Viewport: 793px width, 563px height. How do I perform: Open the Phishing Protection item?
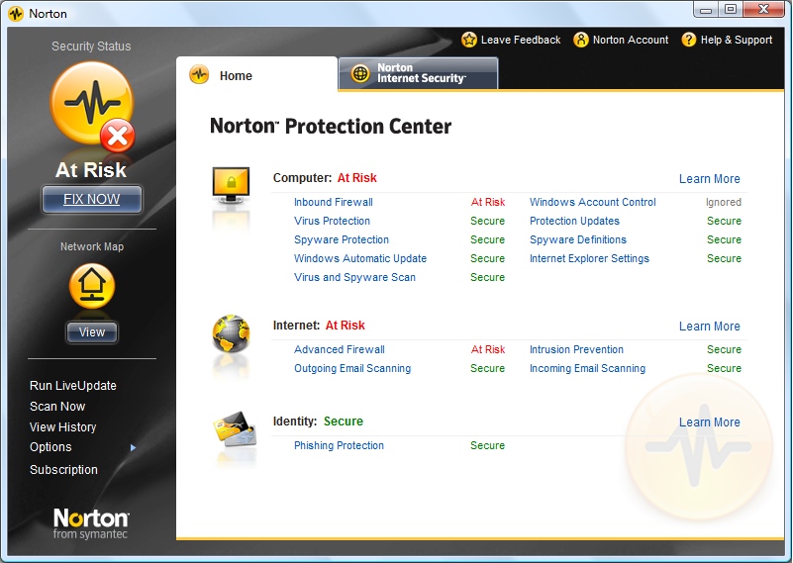(x=339, y=445)
